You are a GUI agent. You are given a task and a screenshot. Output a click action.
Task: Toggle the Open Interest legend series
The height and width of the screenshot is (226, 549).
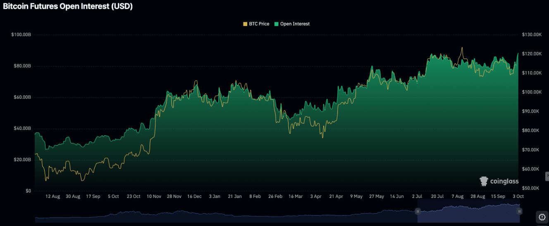click(x=294, y=24)
